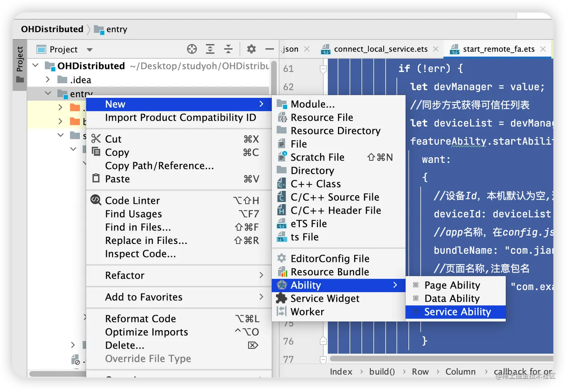Close the start_remote_fa.ets tab
The width and height of the screenshot is (566, 390).
[x=543, y=49]
